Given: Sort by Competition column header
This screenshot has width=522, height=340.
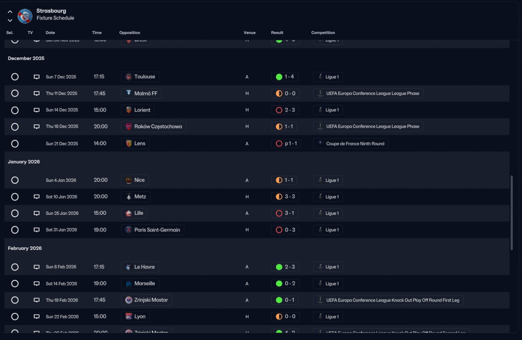Looking at the screenshot, I should (x=323, y=33).
